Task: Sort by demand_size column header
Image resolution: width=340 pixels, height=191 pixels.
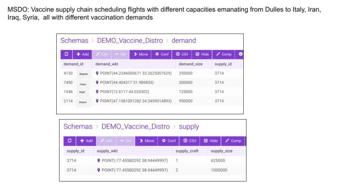Action: (191, 64)
